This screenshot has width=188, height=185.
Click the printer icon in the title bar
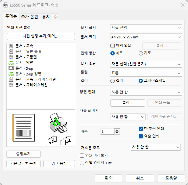point(5,5)
